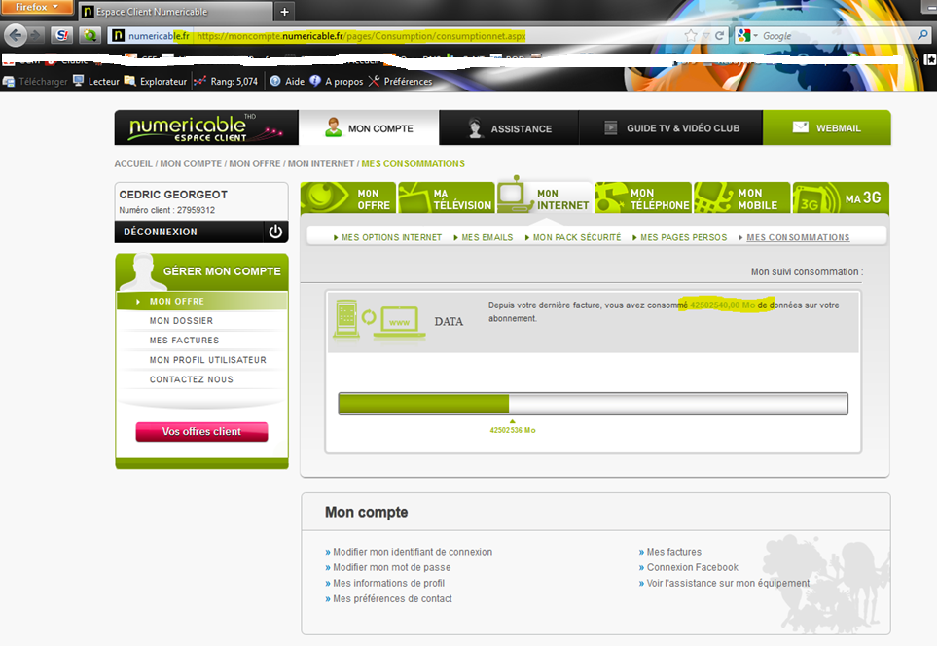Click the Espace Client Numericable browser tab
The width and height of the screenshot is (937, 646).
(x=174, y=12)
